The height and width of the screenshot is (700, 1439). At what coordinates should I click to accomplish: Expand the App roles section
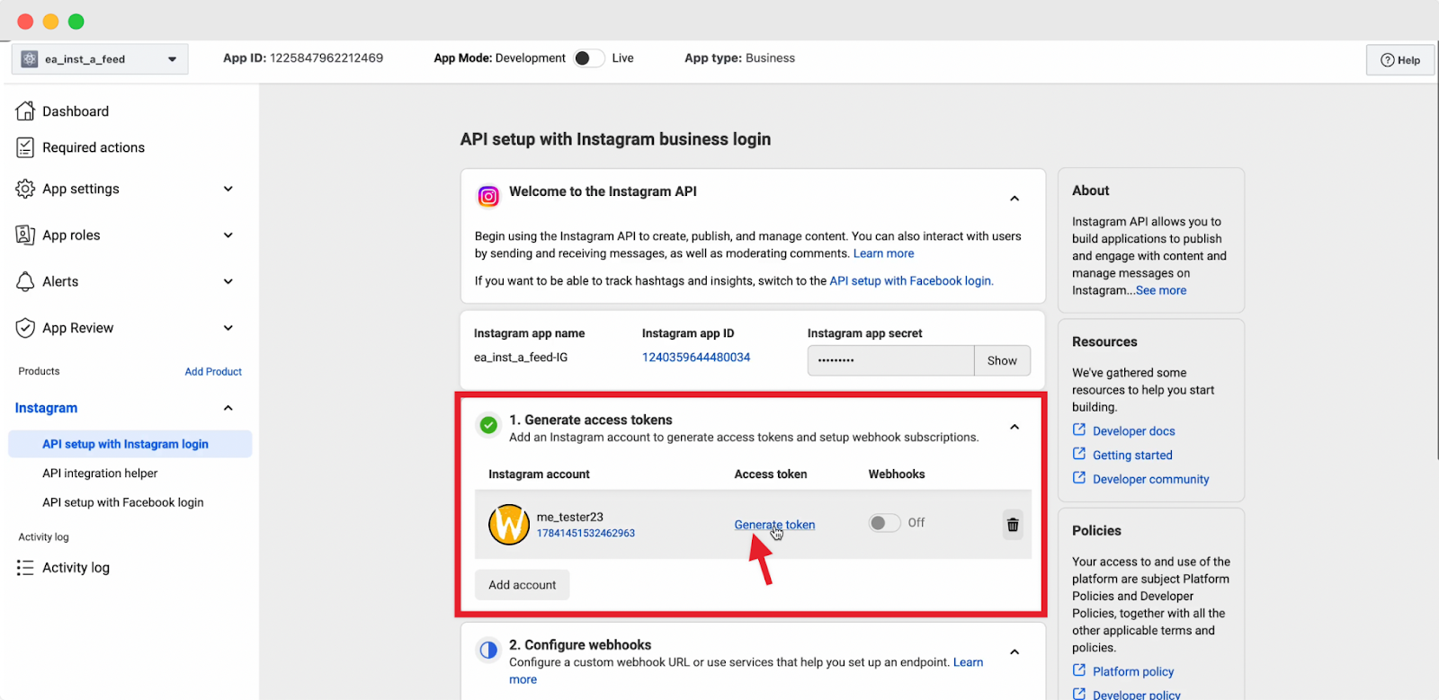(x=228, y=235)
